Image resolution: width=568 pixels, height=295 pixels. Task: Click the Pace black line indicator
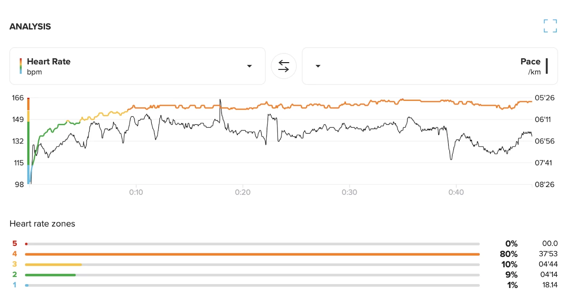click(x=547, y=66)
